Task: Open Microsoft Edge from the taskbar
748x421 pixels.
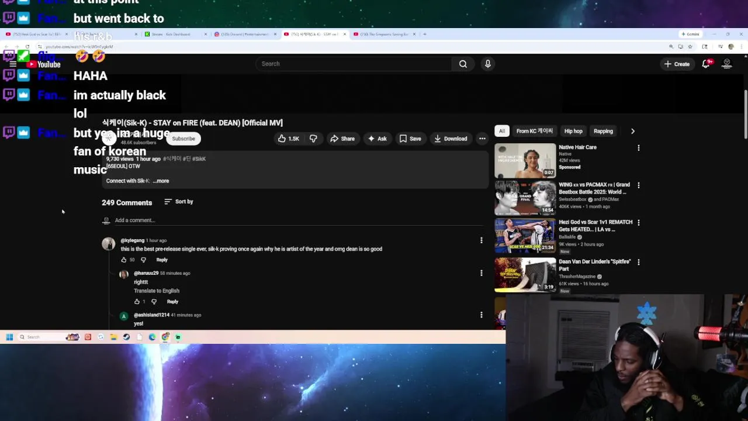Action: coord(152,337)
